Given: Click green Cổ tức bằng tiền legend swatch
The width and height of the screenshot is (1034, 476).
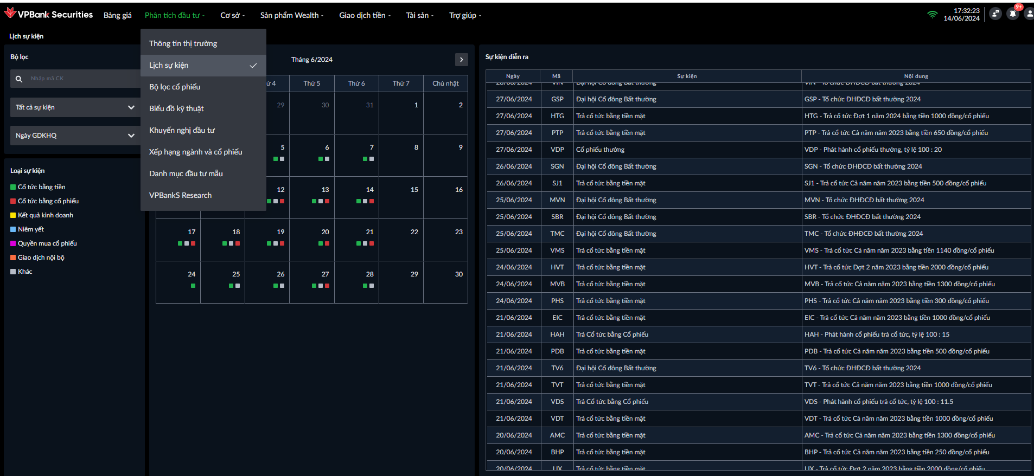Looking at the screenshot, I should point(13,187).
